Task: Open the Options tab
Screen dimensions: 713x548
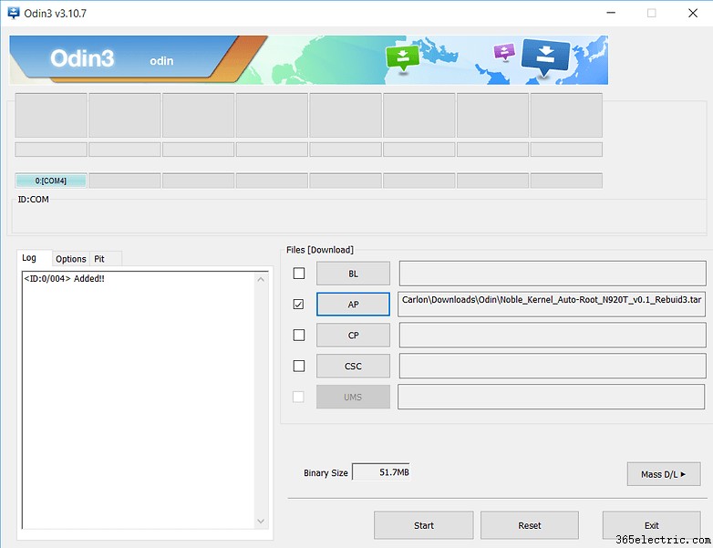Action: [71, 259]
